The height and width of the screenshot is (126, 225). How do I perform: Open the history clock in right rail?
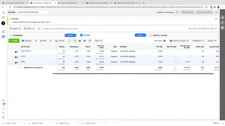point(222,28)
